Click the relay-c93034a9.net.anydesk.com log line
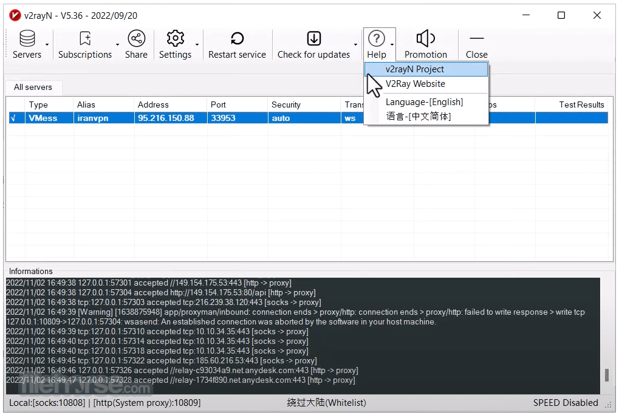619x415 pixels. (182, 371)
